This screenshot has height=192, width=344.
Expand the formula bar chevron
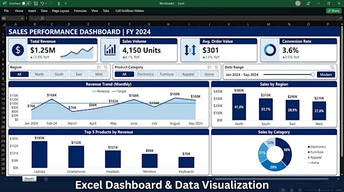tap(340, 18)
